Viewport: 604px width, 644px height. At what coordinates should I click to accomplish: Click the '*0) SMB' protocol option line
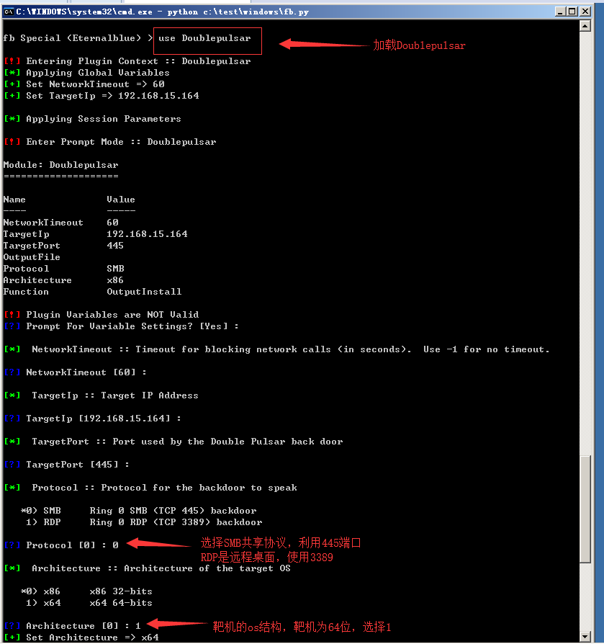139,511
